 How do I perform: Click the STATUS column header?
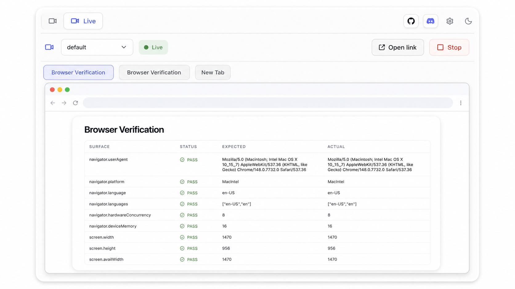point(188,147)
